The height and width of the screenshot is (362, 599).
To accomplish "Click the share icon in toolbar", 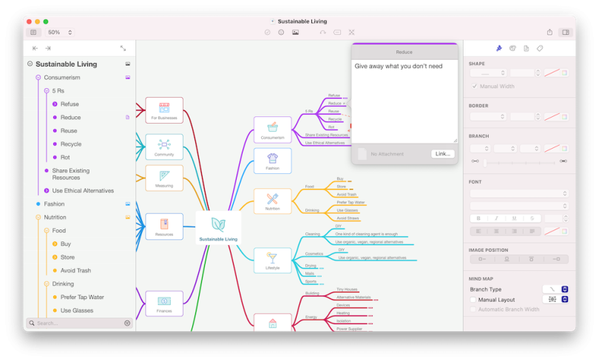I will tap(549, 32).
